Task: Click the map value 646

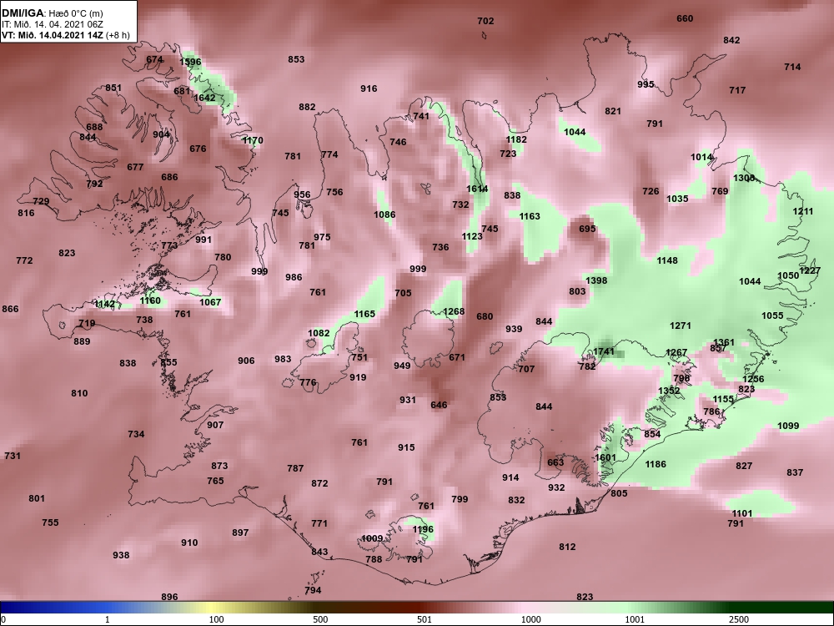Action: pos(439,405)
